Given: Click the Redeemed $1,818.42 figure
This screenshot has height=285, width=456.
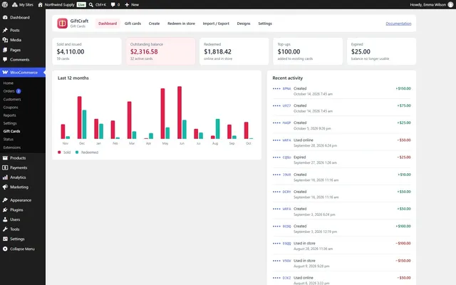Looking at the screenshot, I should point(217,52).
